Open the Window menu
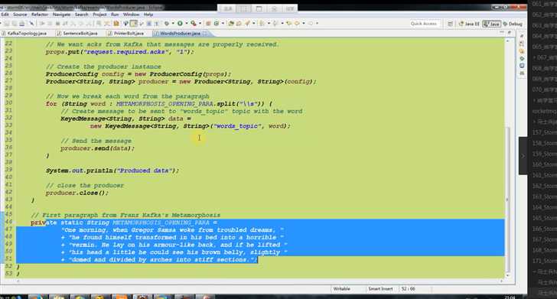This screenshot has width=557, height=299. pos(131,15)
